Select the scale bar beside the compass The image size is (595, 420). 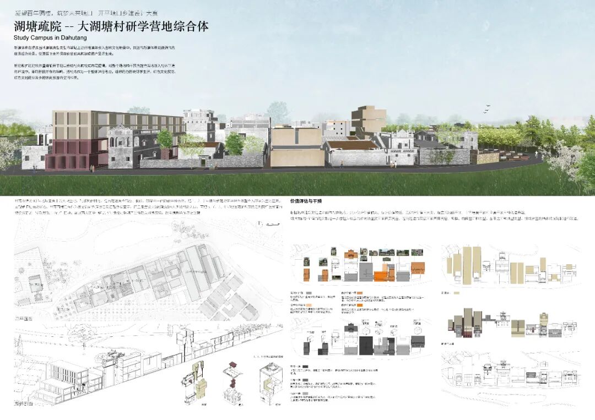coord(273,225)
